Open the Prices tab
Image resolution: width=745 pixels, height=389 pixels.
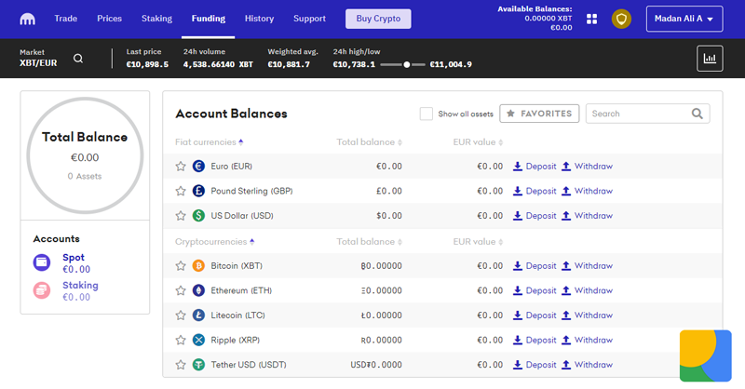point(109,19)
